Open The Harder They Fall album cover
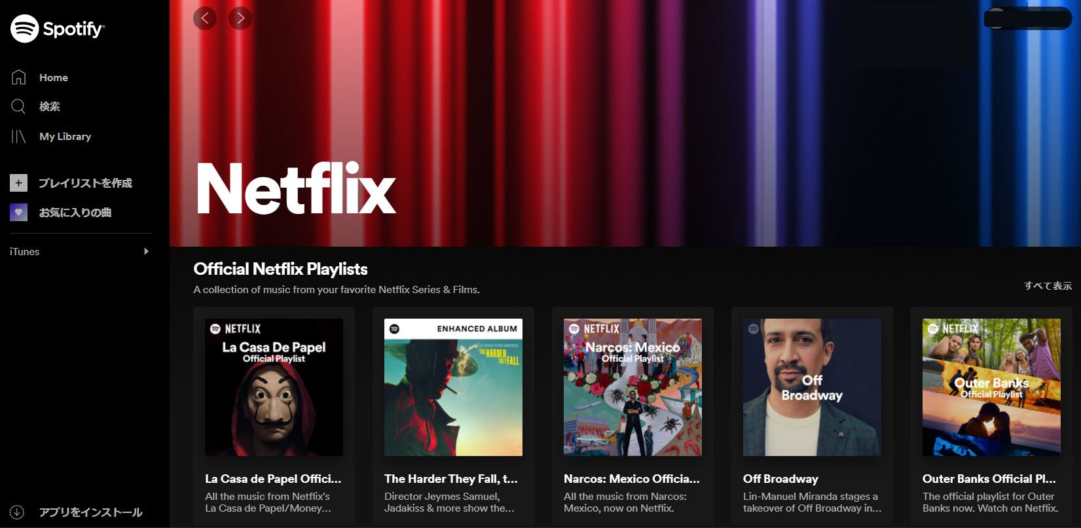Screen dimensions: 1081x528 [453, 387]
